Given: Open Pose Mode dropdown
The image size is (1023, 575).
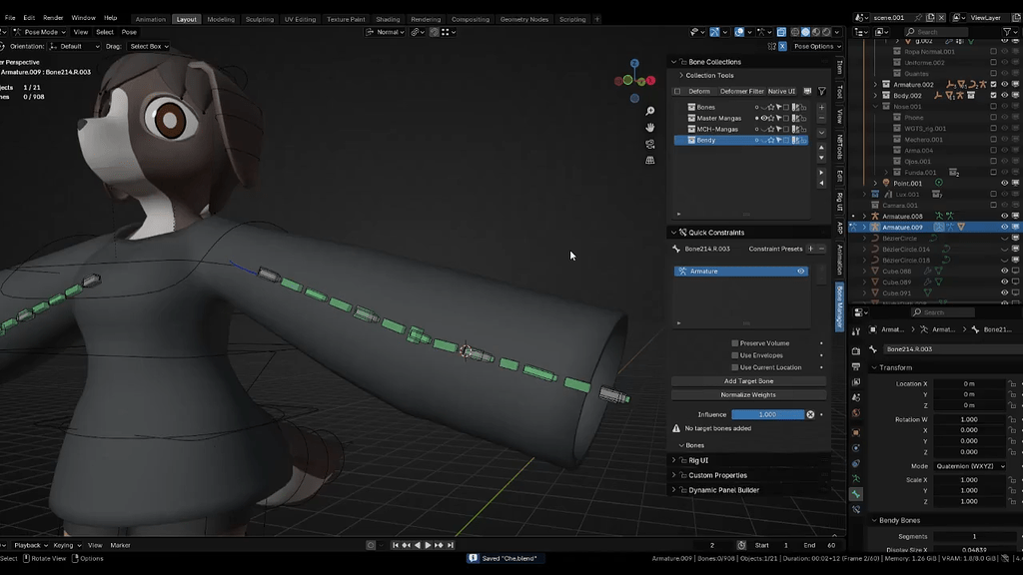Looking at the screenshot, I should [40, 32].
